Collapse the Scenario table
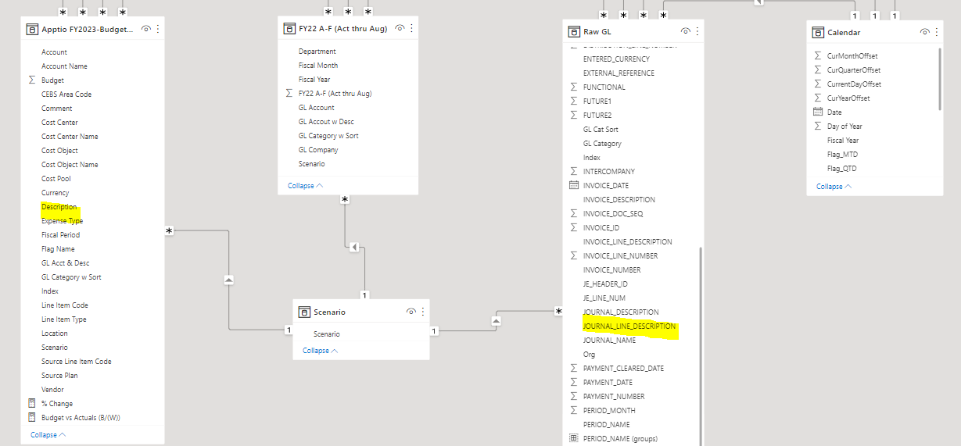Image resolution: width=961 pixels, height=446 pixels. pyautogui.click(x=321, y=351)
